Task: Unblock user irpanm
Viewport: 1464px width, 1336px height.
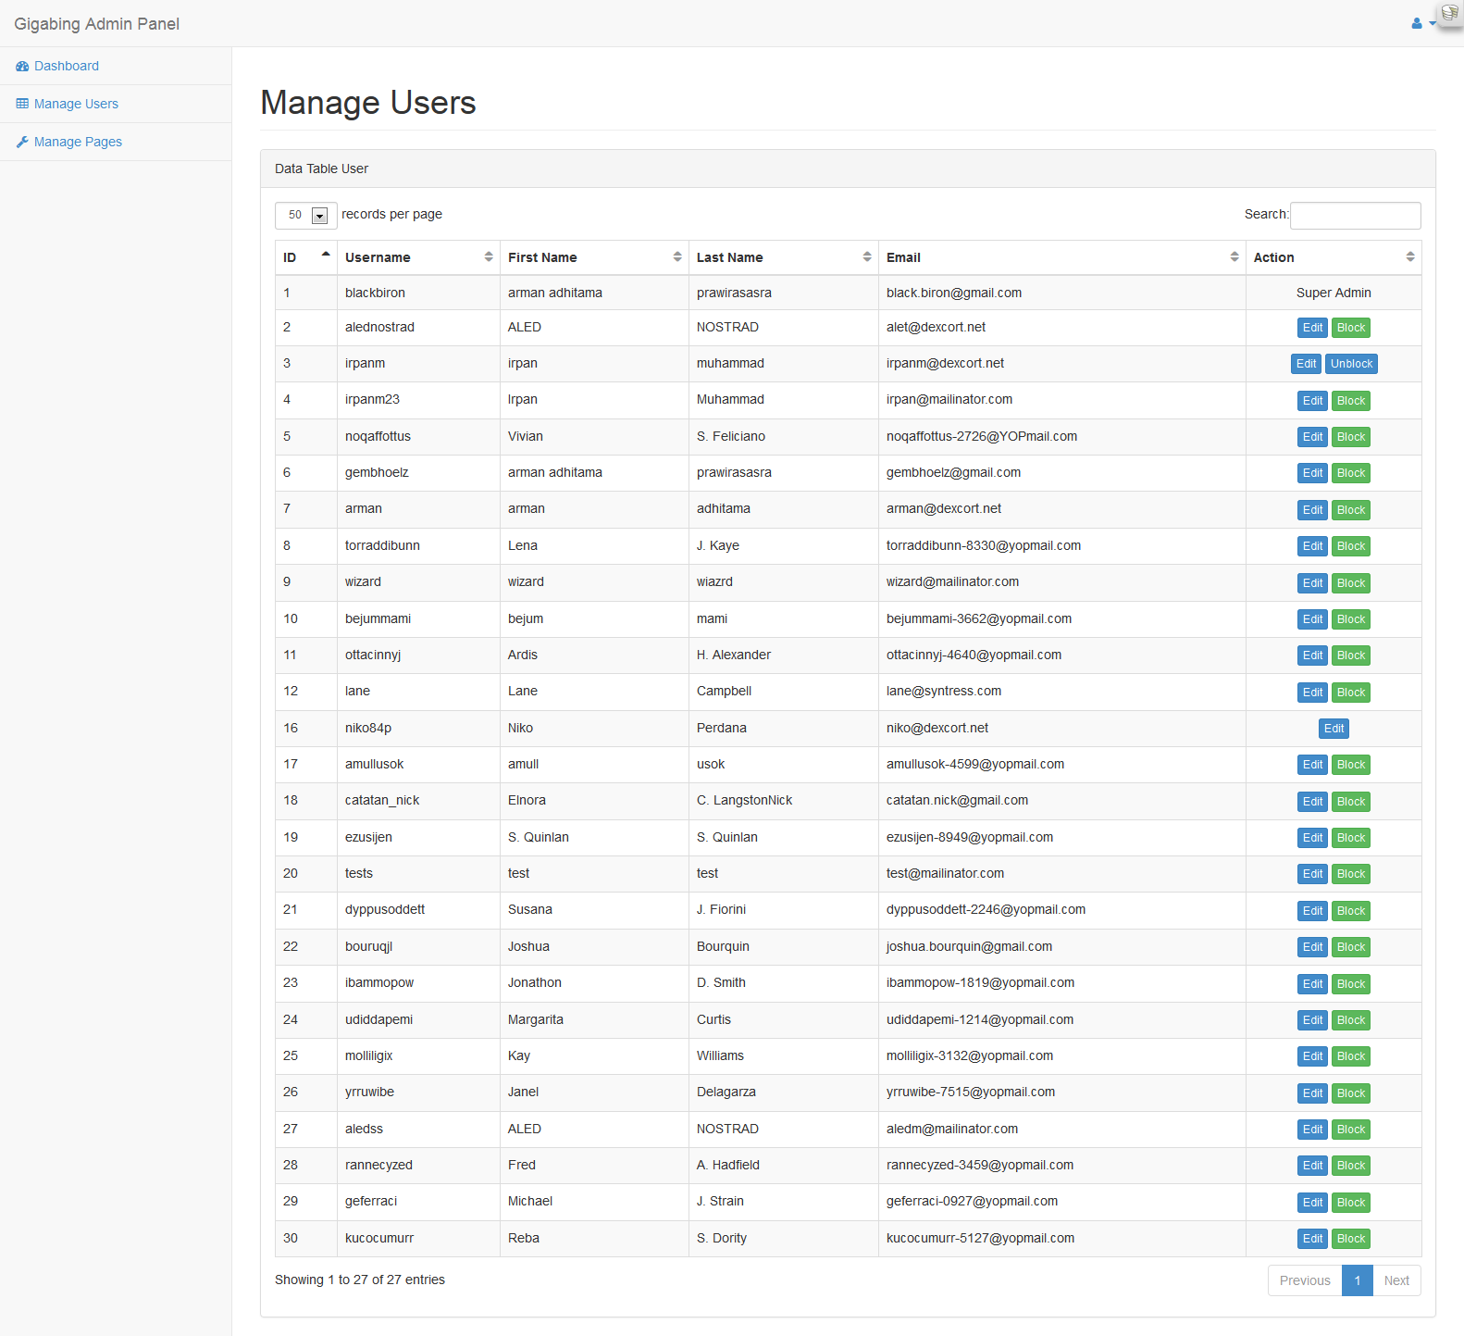Action: coord(1351,364)
